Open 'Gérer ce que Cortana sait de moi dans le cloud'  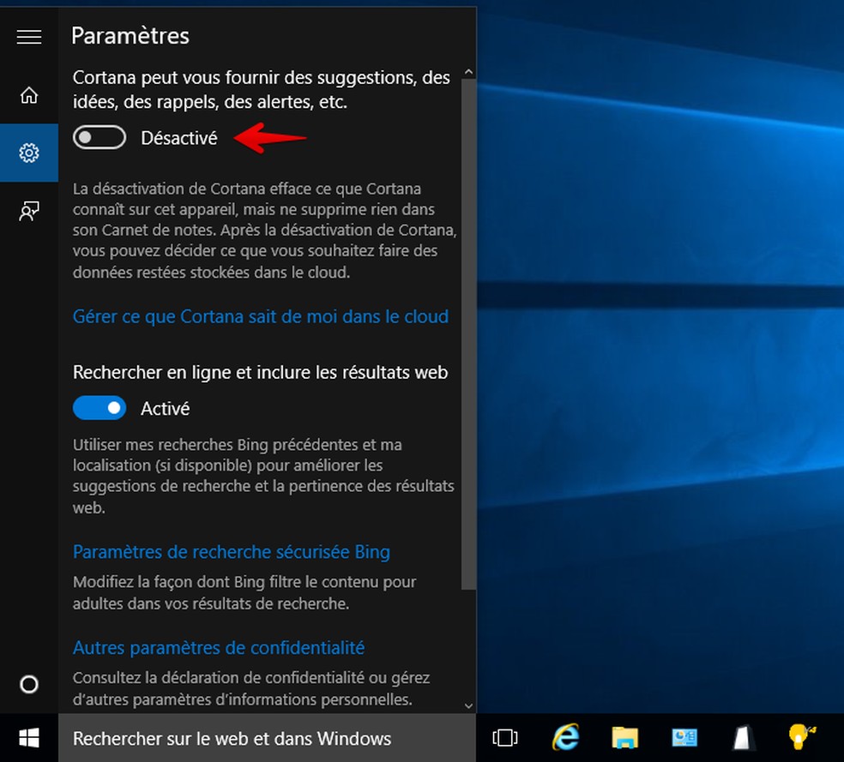[x=261, y=316]
